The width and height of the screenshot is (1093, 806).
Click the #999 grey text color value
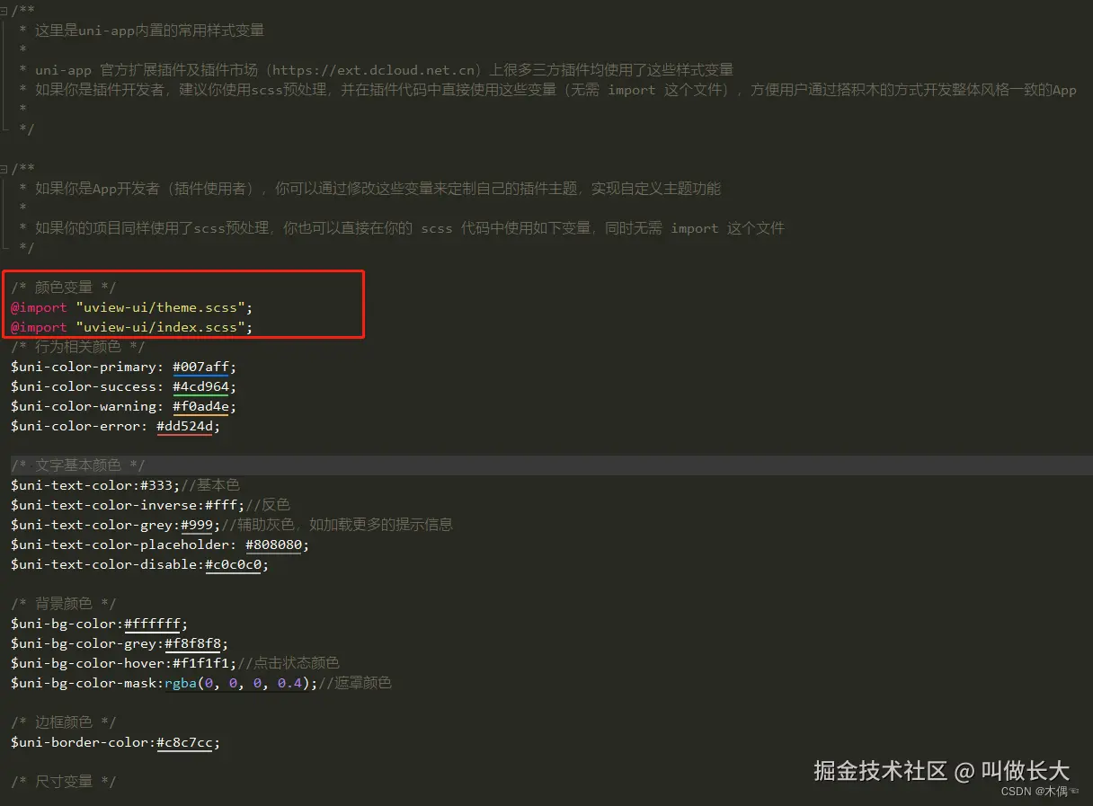point(197,525)
